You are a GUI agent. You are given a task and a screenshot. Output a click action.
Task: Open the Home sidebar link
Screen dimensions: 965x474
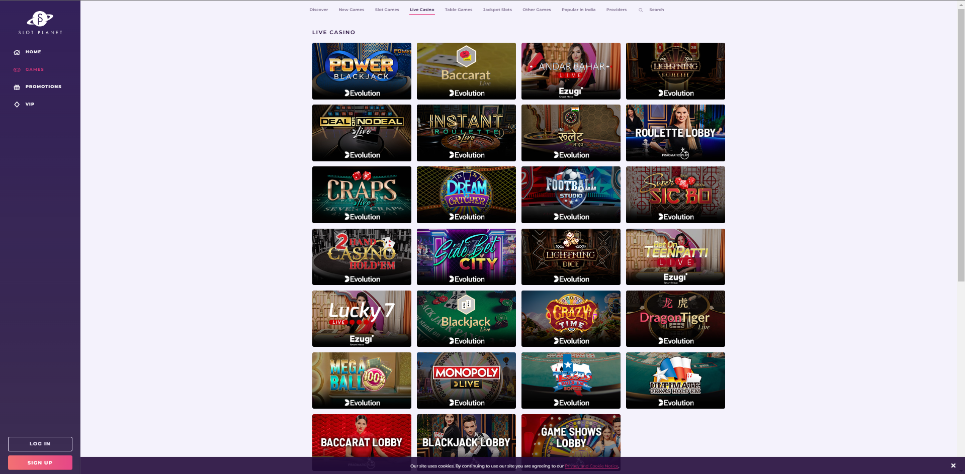33,52
